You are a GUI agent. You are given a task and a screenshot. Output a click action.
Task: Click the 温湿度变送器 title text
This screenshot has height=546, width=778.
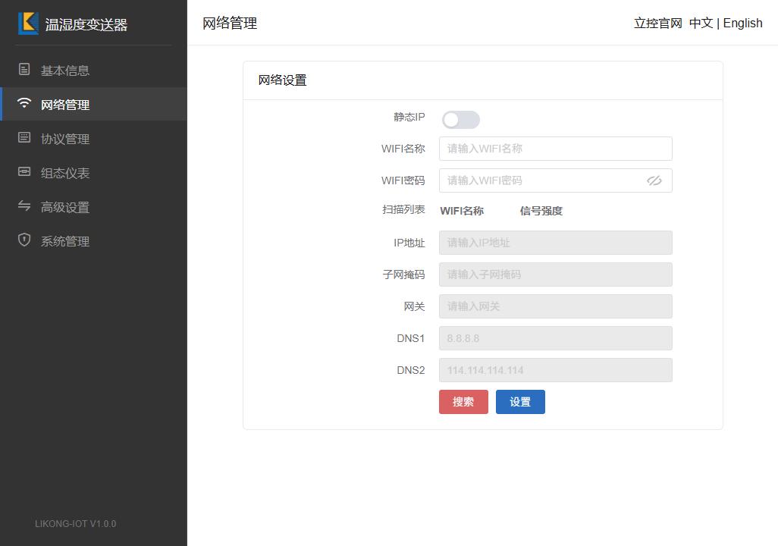[x=86, y=24]
